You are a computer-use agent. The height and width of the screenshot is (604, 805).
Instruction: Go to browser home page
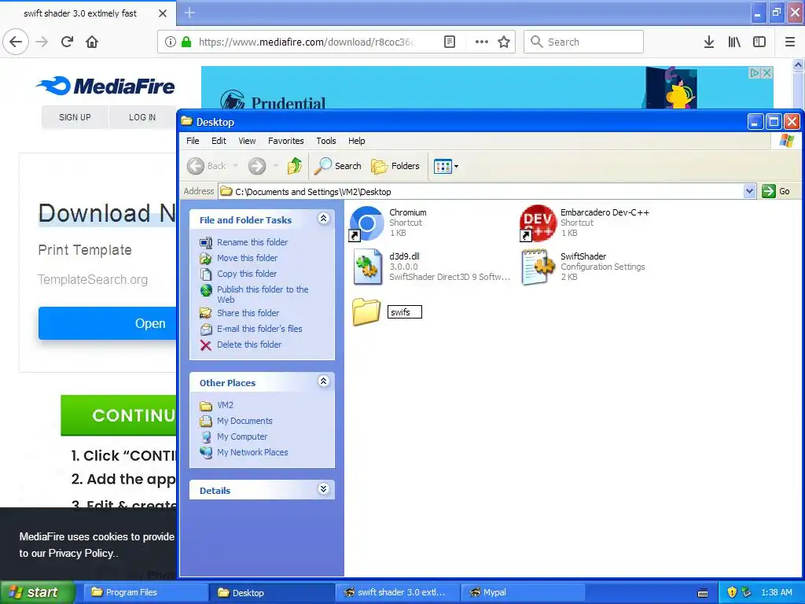click(x=92, y=42)
